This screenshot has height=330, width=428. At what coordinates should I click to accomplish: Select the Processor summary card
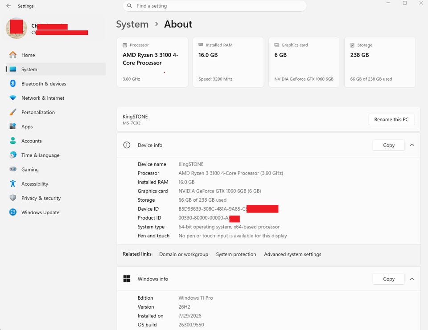[152, 62]
